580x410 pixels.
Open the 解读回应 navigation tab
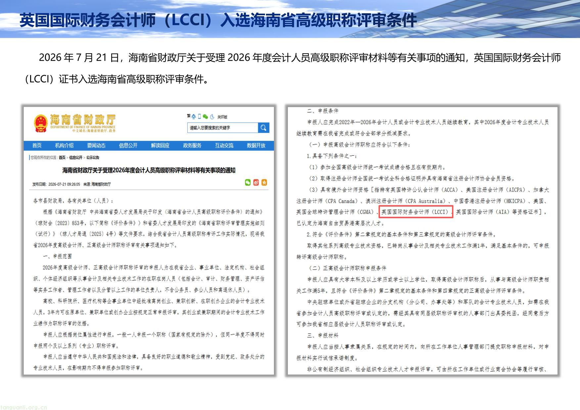[160, 145]
